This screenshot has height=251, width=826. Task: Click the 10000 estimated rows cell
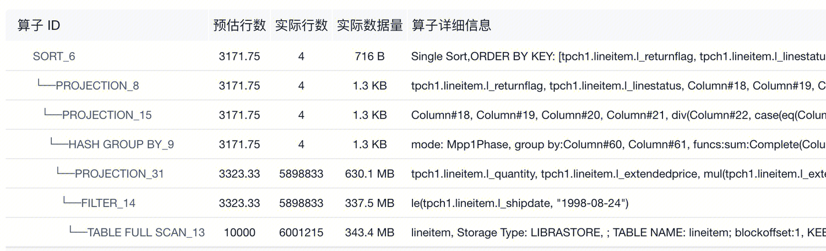coord(240,233)
